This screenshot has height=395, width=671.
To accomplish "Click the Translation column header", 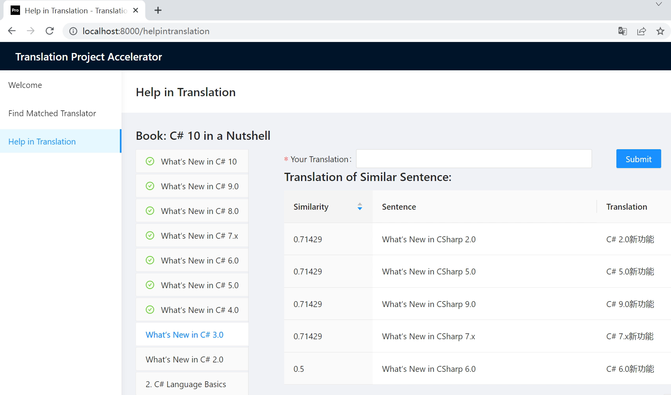I will (x=634, y=207).
